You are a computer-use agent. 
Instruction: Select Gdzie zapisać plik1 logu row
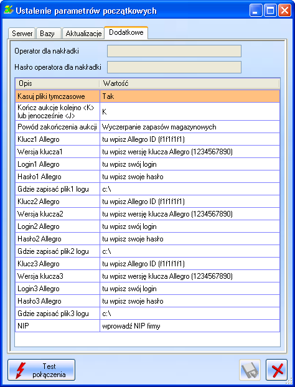click(x=147, y=189)
